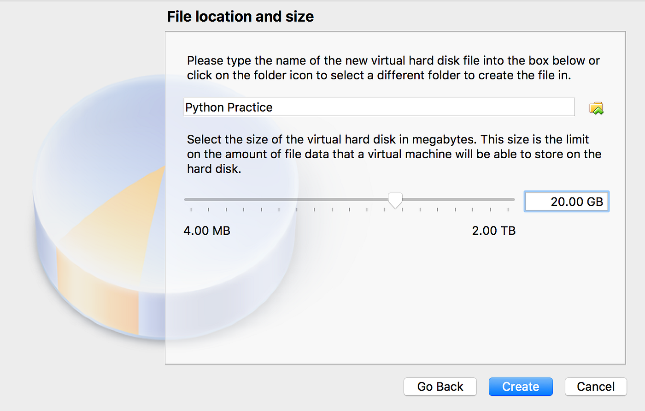This screenshot has height=411, width=645.
Task: Select the disk size slider handle
Action: tap(395, 201)
